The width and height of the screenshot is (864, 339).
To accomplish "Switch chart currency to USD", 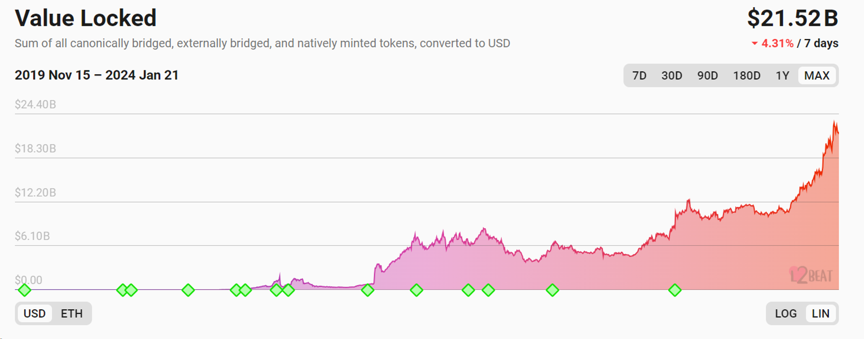I will (35, 314).
